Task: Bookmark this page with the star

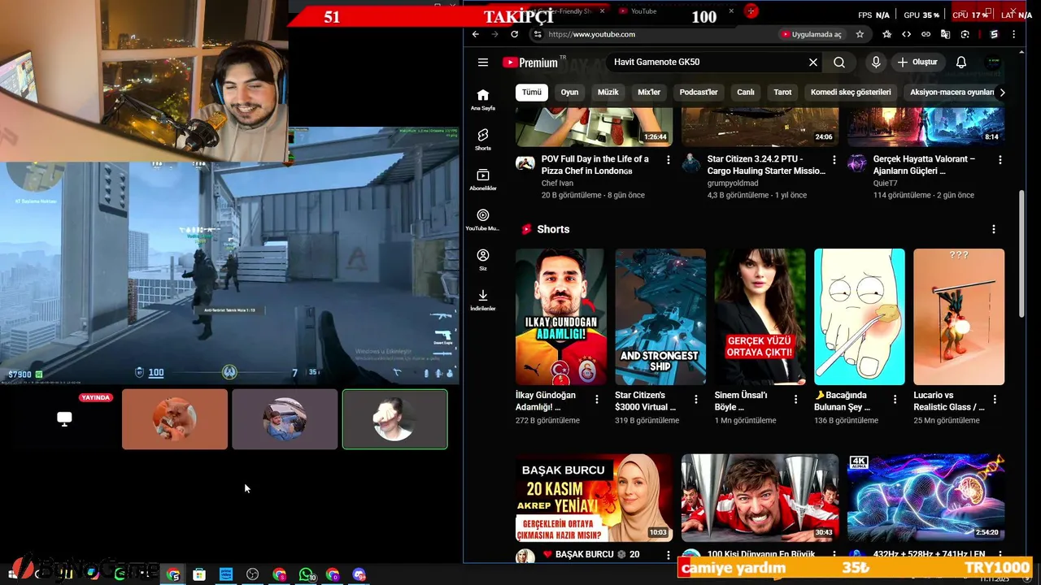Action: (860, 34)
